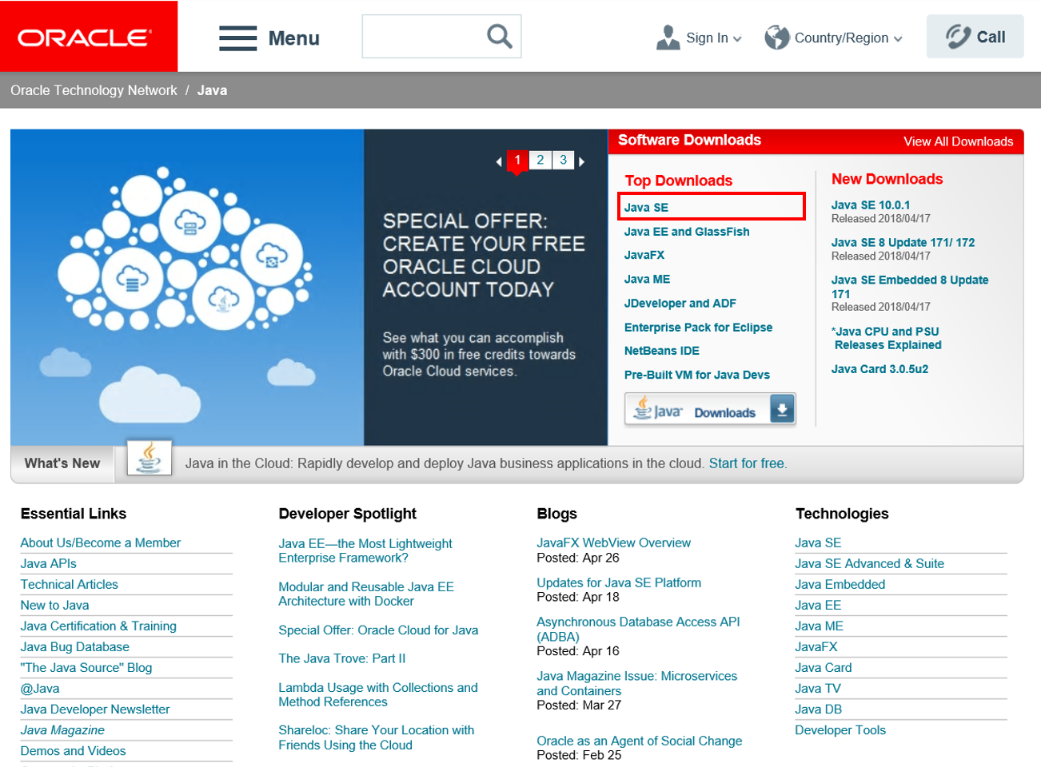Open Oracle as an Agent of Social Change

coord(640,741)
